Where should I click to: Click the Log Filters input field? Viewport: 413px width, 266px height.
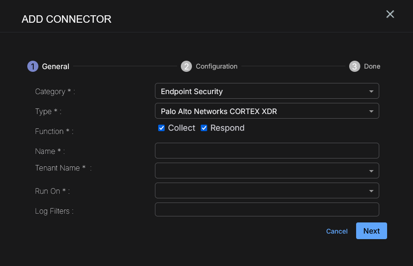[267, 209]
